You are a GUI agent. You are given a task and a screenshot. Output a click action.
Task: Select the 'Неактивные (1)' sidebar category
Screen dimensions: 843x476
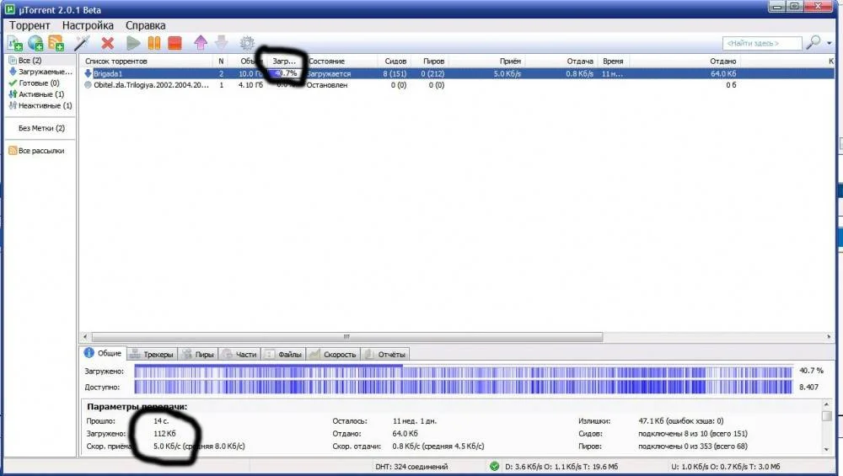[40, 105]
